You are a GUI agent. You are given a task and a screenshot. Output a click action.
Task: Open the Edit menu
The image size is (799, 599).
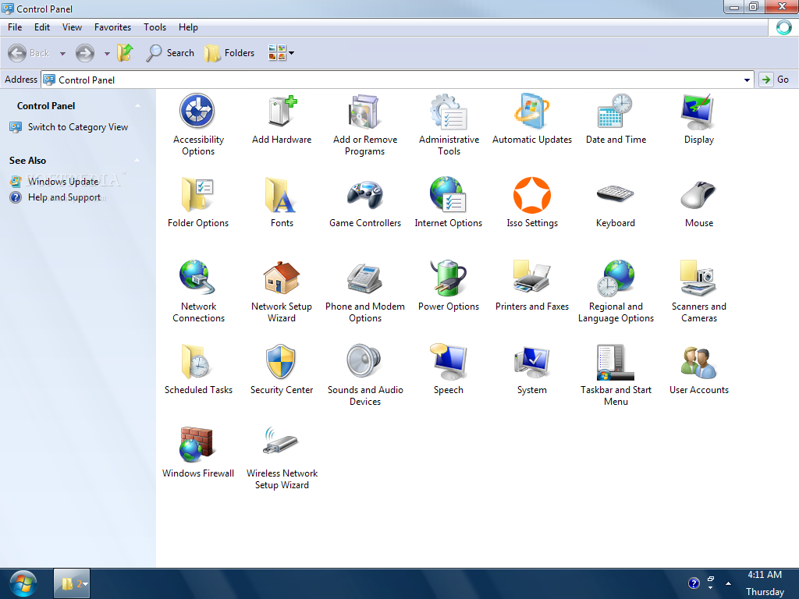tap(42, 27)
